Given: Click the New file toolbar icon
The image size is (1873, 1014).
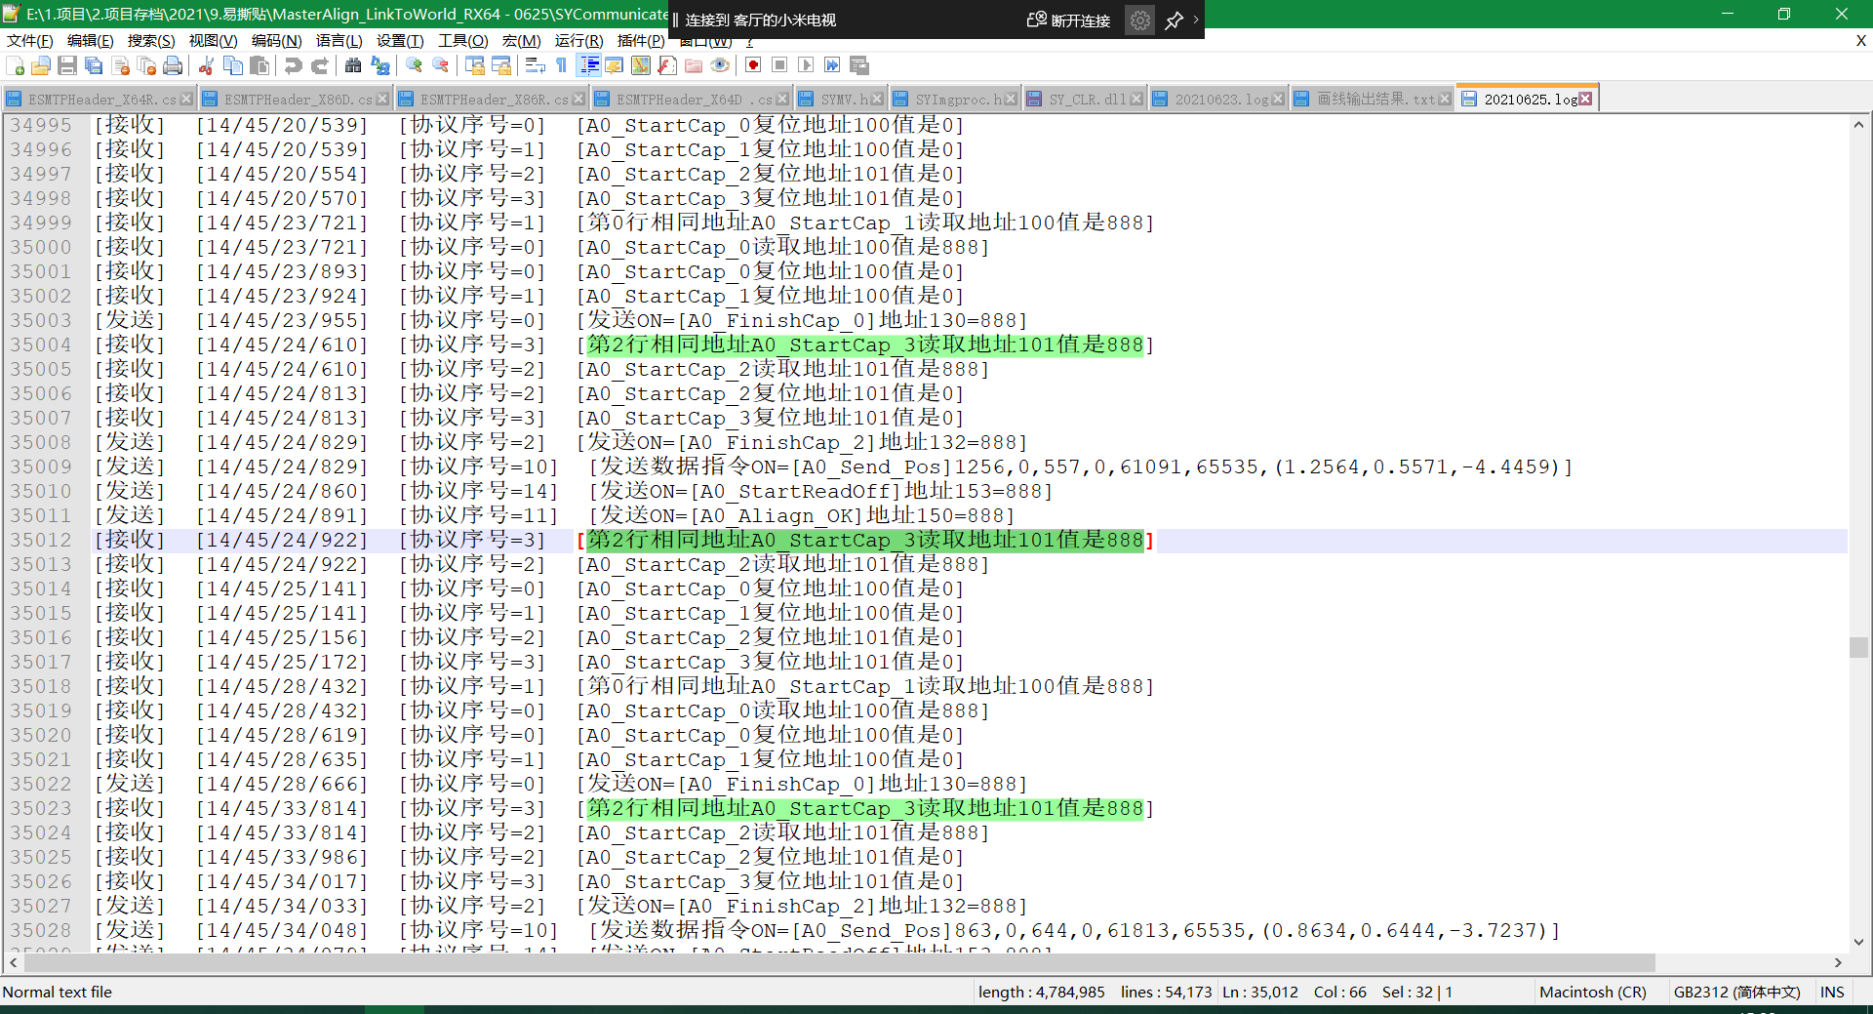Looking at the screenshot, I should pyautogui.click(x=16, y=65).
